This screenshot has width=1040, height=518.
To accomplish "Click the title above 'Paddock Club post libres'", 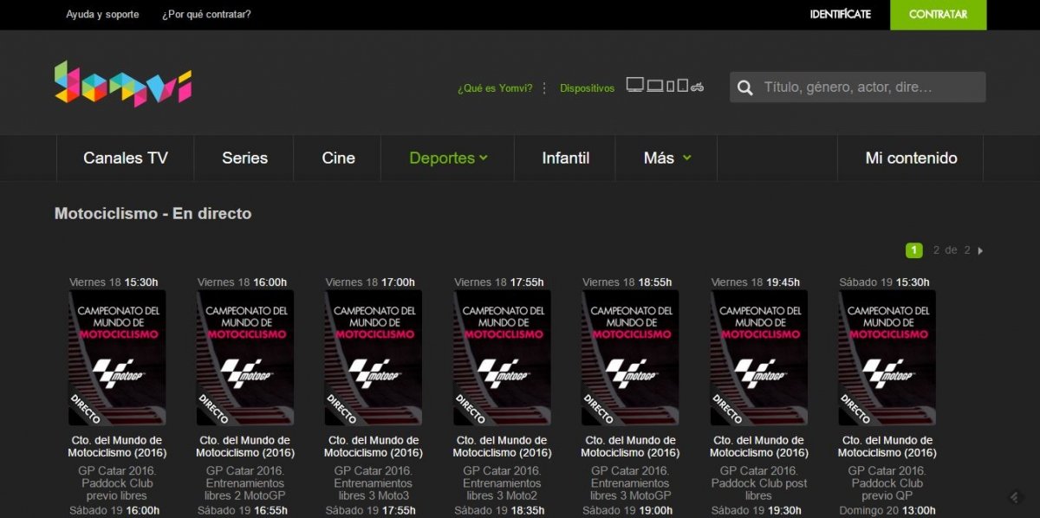I will (758, 447).
